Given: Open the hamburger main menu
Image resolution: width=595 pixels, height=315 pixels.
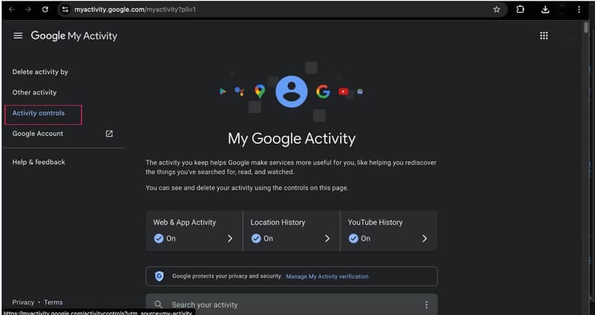Looking at the screenshot, I should click(x=18, y=36).
